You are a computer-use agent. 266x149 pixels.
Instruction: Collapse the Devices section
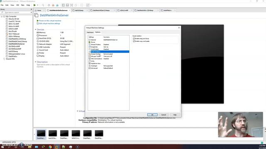pos(36,29)
